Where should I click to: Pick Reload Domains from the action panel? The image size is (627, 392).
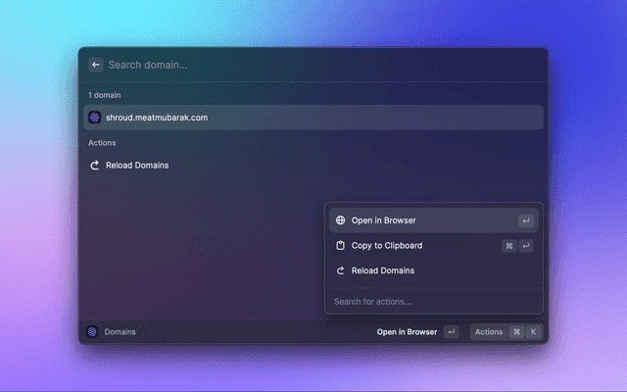tap(383, 270)
